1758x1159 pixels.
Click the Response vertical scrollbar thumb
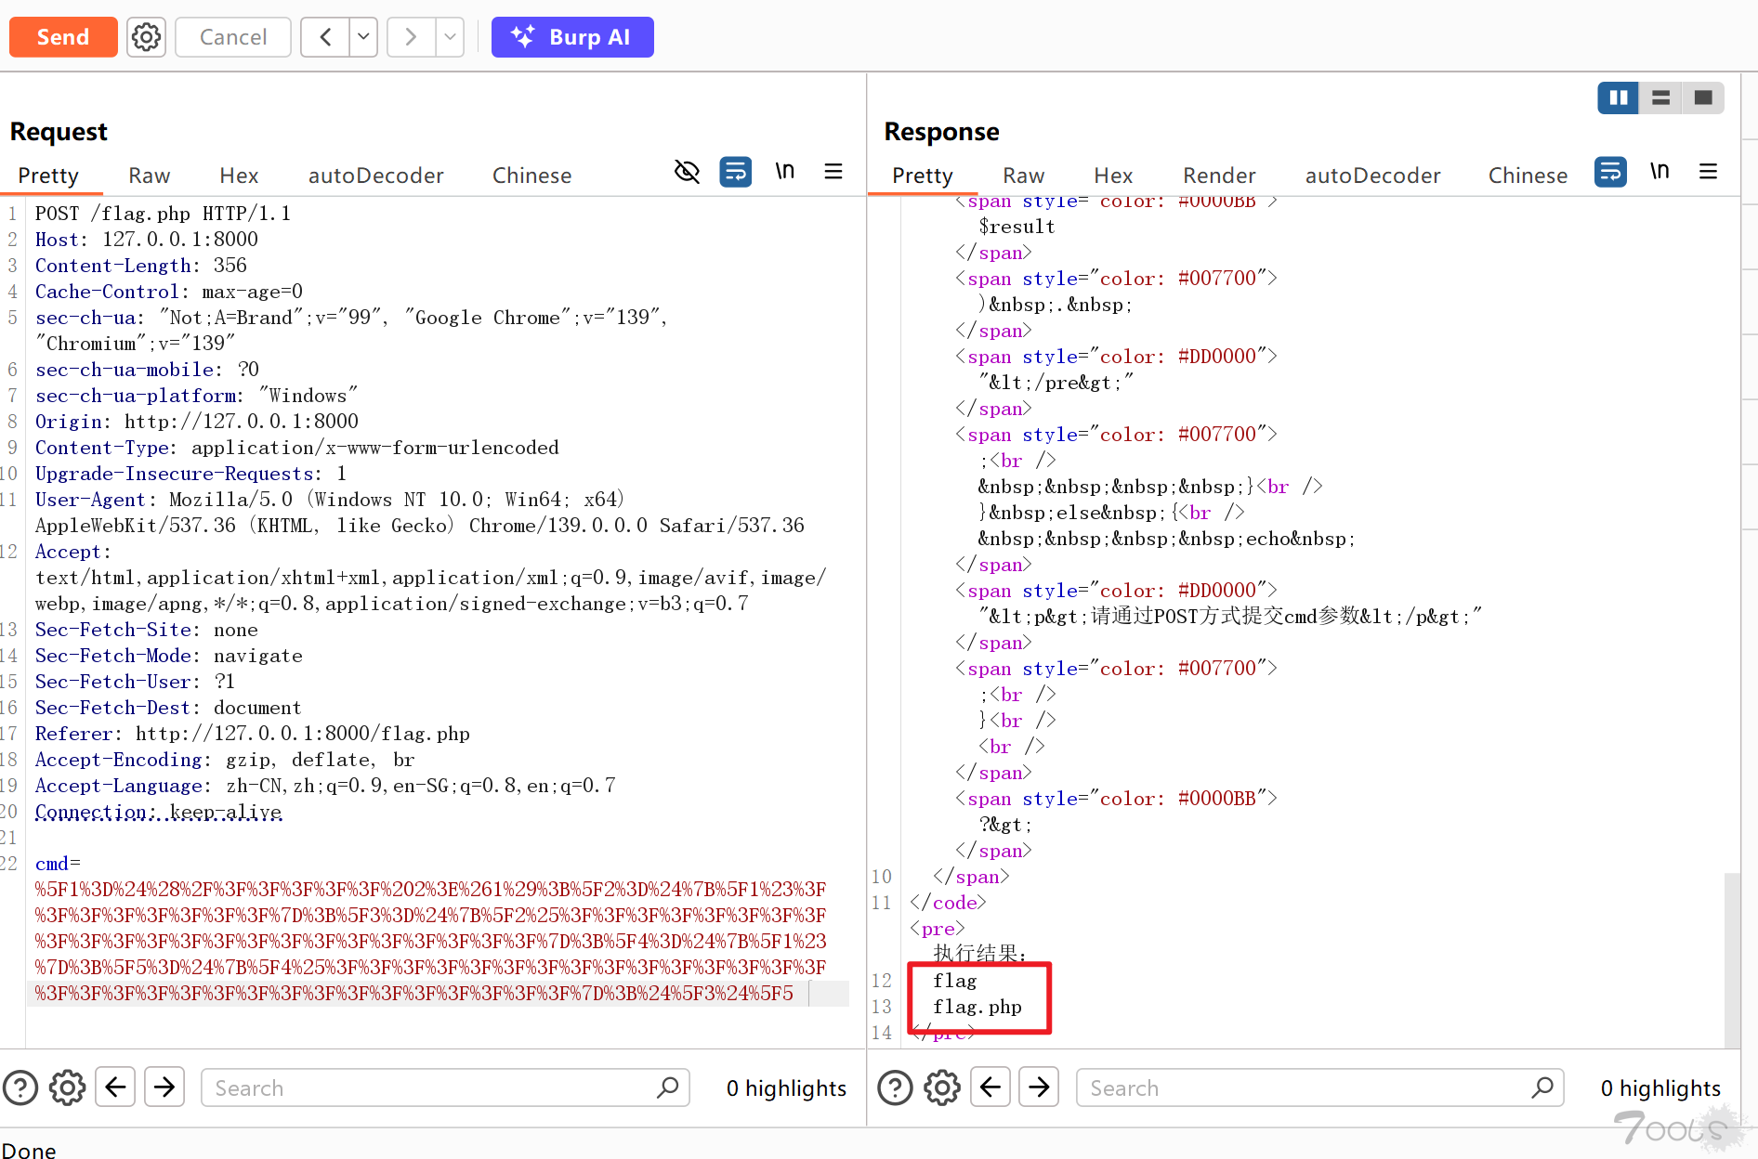pyautogui.click(x=1732, y=959)
